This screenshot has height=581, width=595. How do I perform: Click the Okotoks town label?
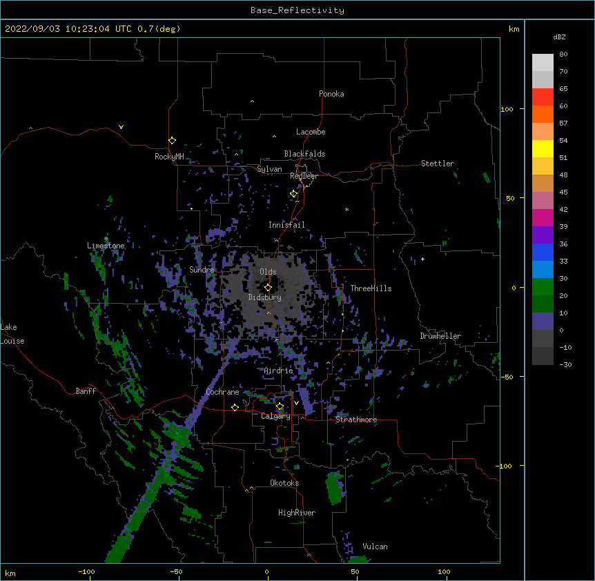click(284, 483)
